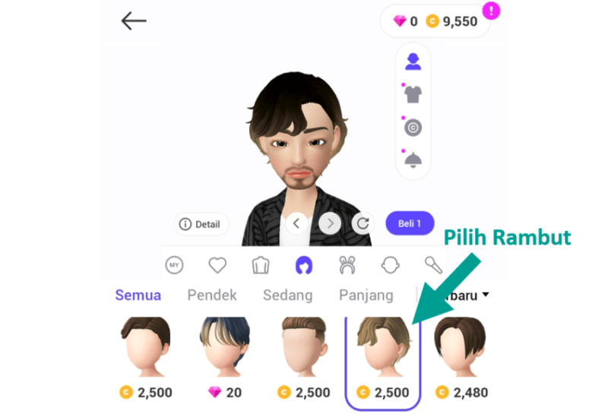
Task: Open the bunny ears headwear category
Action: pos(347,266)
